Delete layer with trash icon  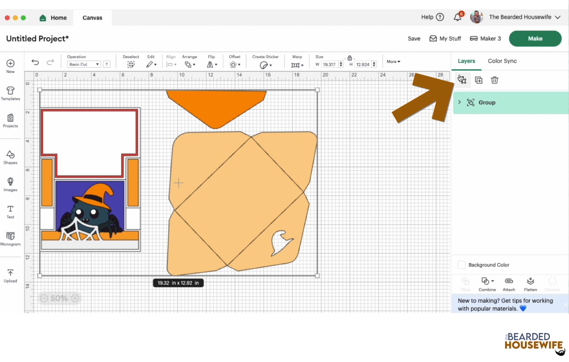point(494,80)
